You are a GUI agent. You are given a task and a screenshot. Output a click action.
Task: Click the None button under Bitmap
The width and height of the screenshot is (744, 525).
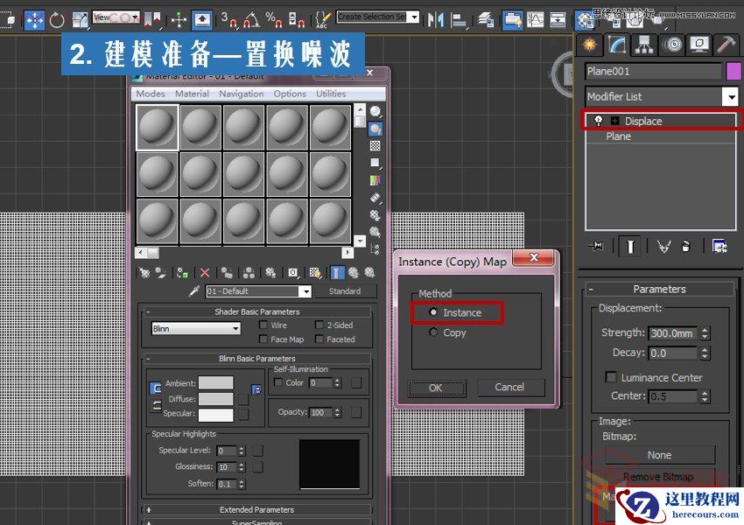659,455
